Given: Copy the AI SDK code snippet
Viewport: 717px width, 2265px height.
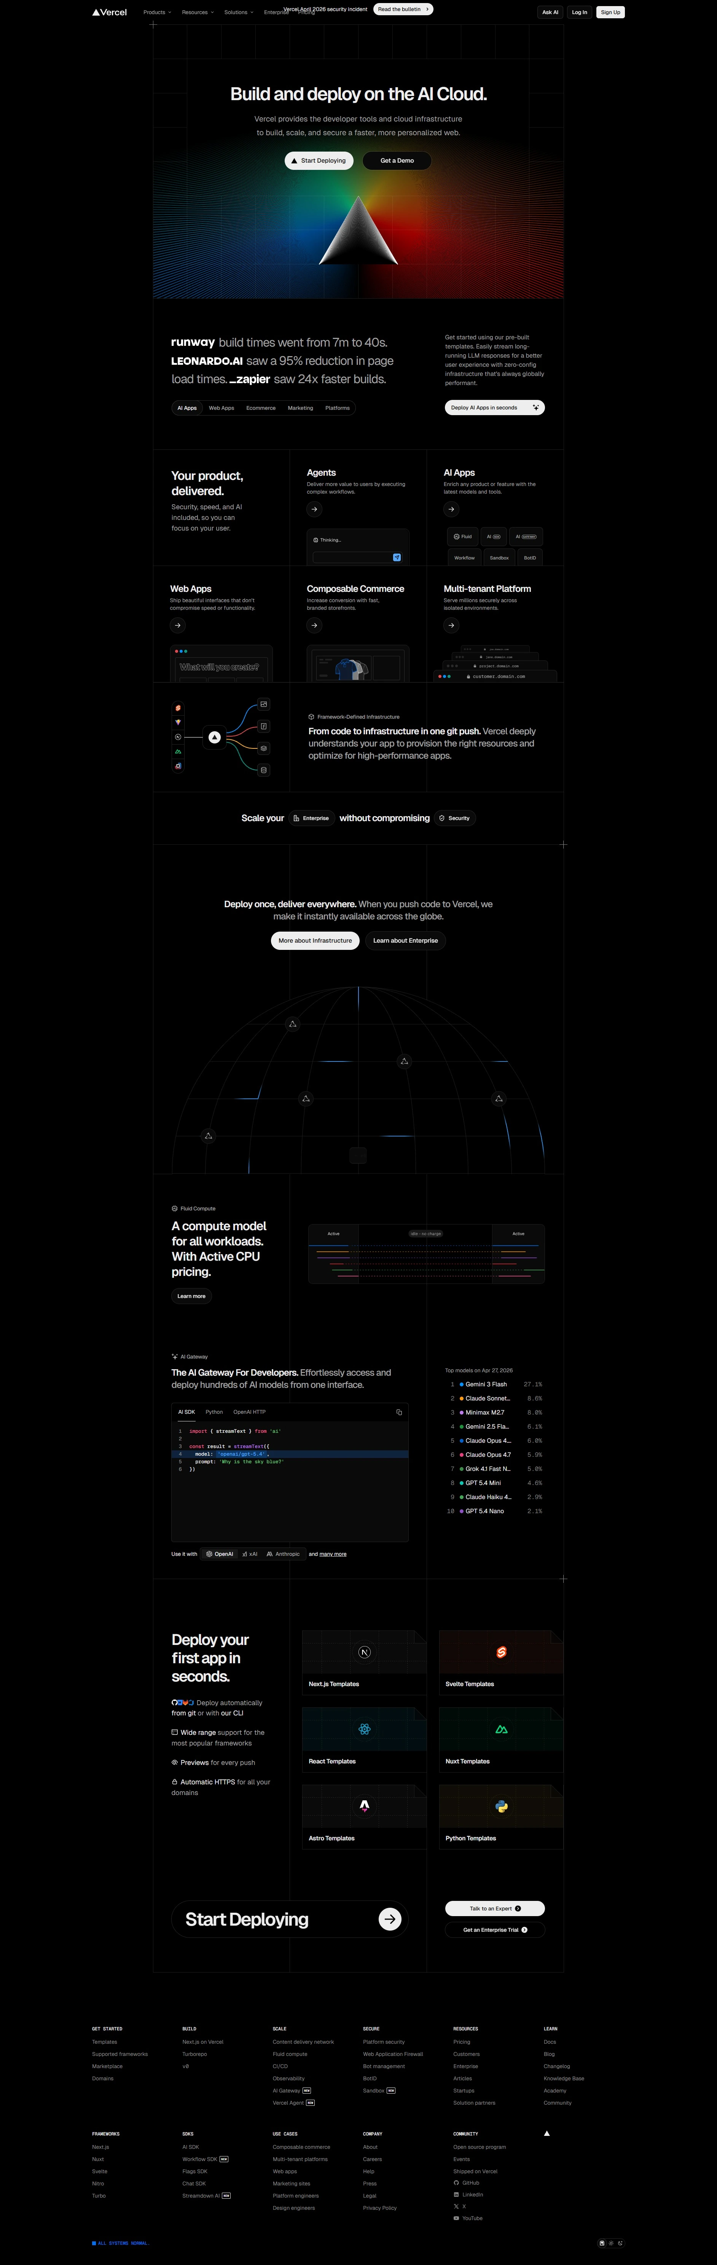Looking at the screenshot, I should tap(399, 1412).
